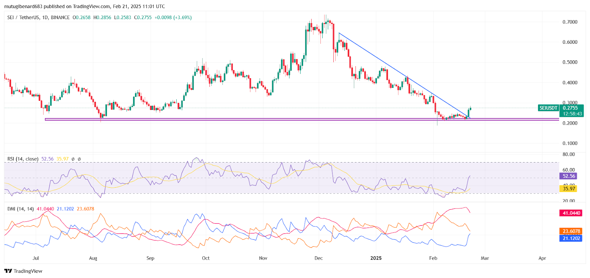Screen dimensions: 590x278
Task: Click the 2025 label on time axis
Action: click(x=376, y=258)
